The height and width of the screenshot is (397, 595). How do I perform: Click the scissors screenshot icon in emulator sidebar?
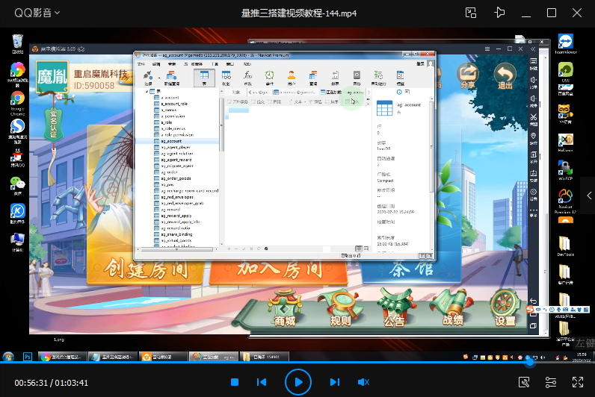pyautogui.click(x=534, y=119)
